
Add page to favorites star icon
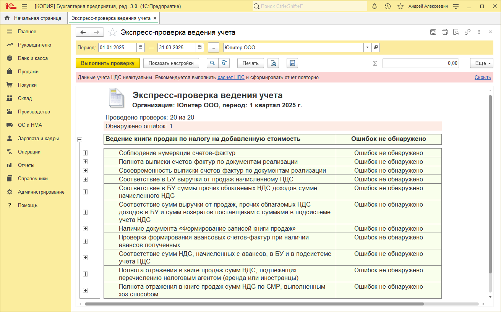coord(112,32)
